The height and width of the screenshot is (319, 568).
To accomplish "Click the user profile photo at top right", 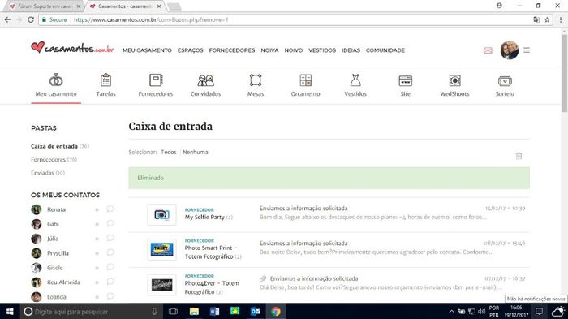I will [510, 50].
